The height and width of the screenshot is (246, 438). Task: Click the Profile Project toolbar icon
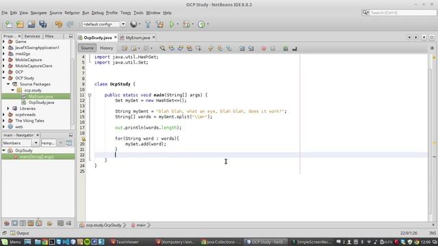pyautogui.click(x=201, y=25)
